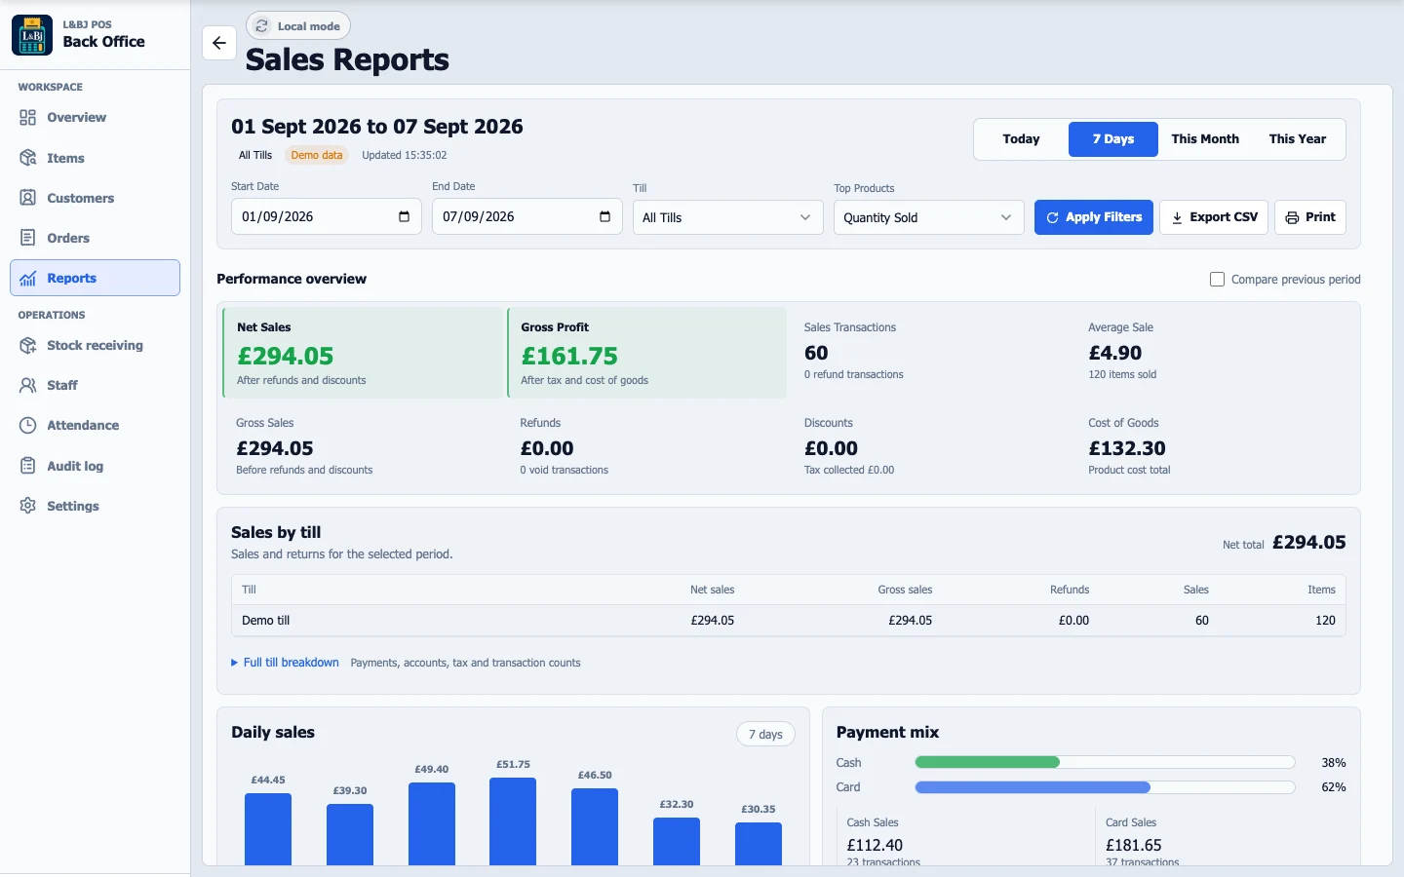Click the £51.75 daily sales bar
1404x877 pixels.
[513, 820]
